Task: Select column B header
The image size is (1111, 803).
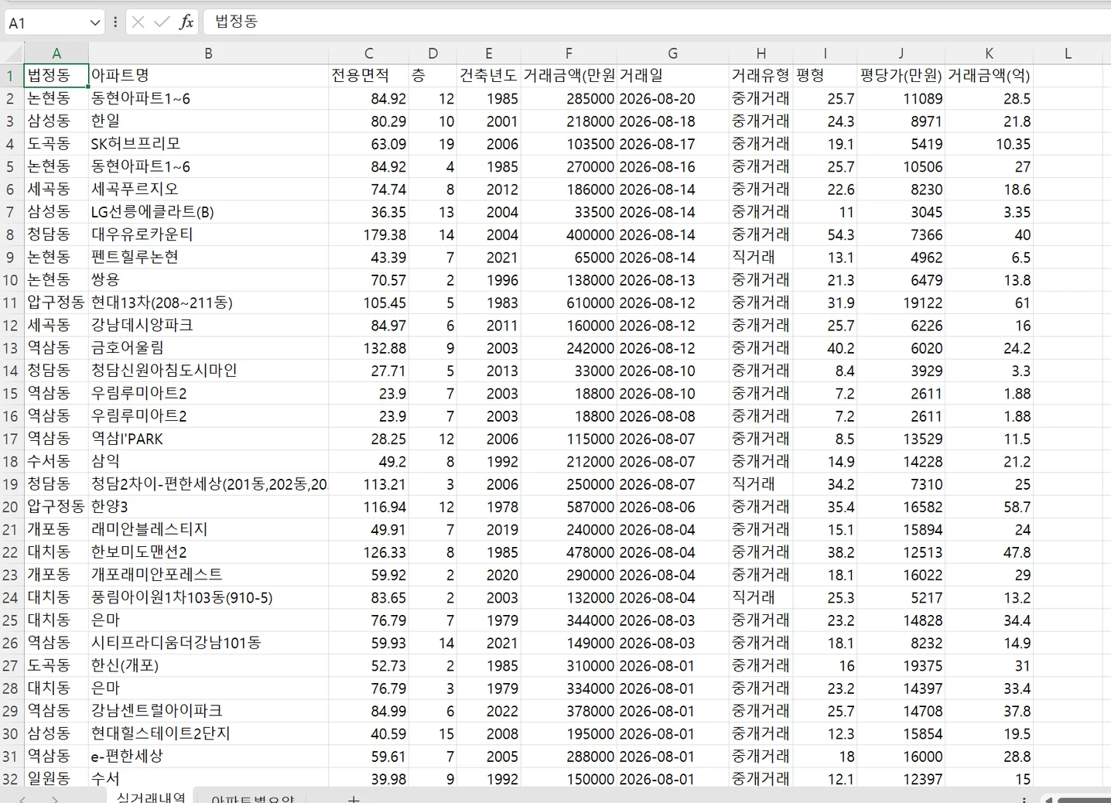Action: (x=208, y=53)
